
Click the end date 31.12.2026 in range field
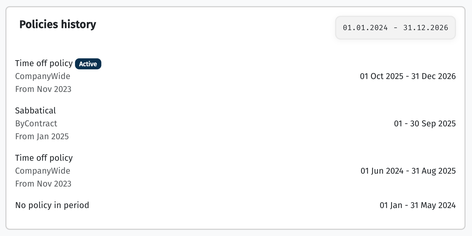(x=425, y=28)
